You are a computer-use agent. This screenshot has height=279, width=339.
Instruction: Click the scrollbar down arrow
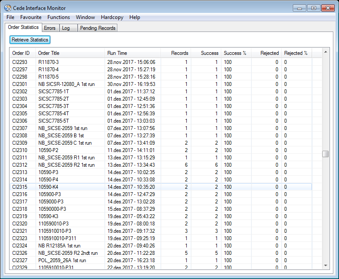tap(326, 266)
